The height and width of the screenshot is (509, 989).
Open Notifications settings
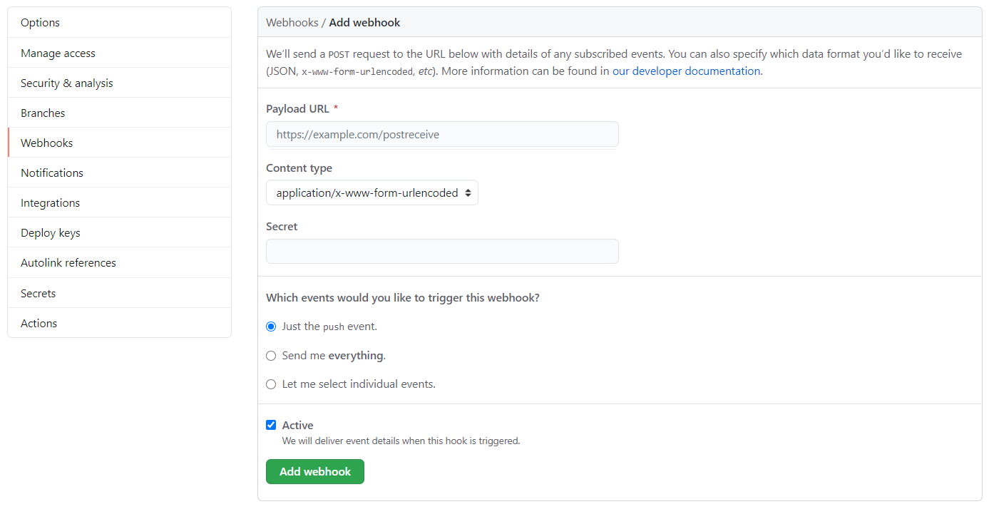pyautogui.click(x=119, y=173)
